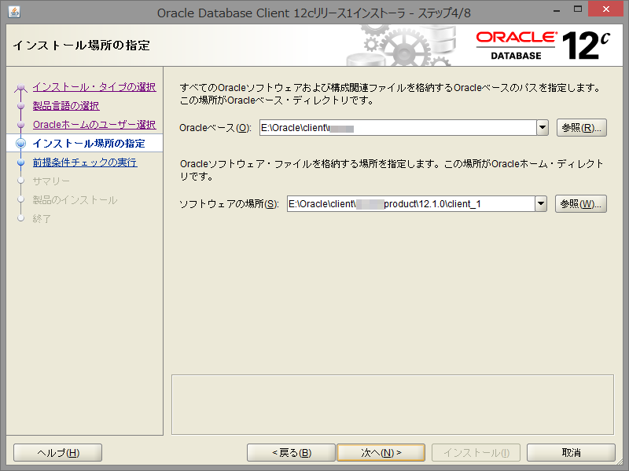Minimize the installer window
This screenshot has width=629, height=471.
click(557, 9)
